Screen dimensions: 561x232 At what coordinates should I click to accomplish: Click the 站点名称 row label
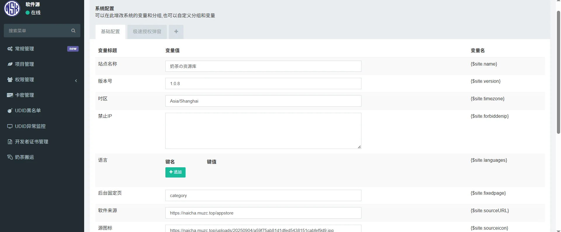click(x=108, y=64)
